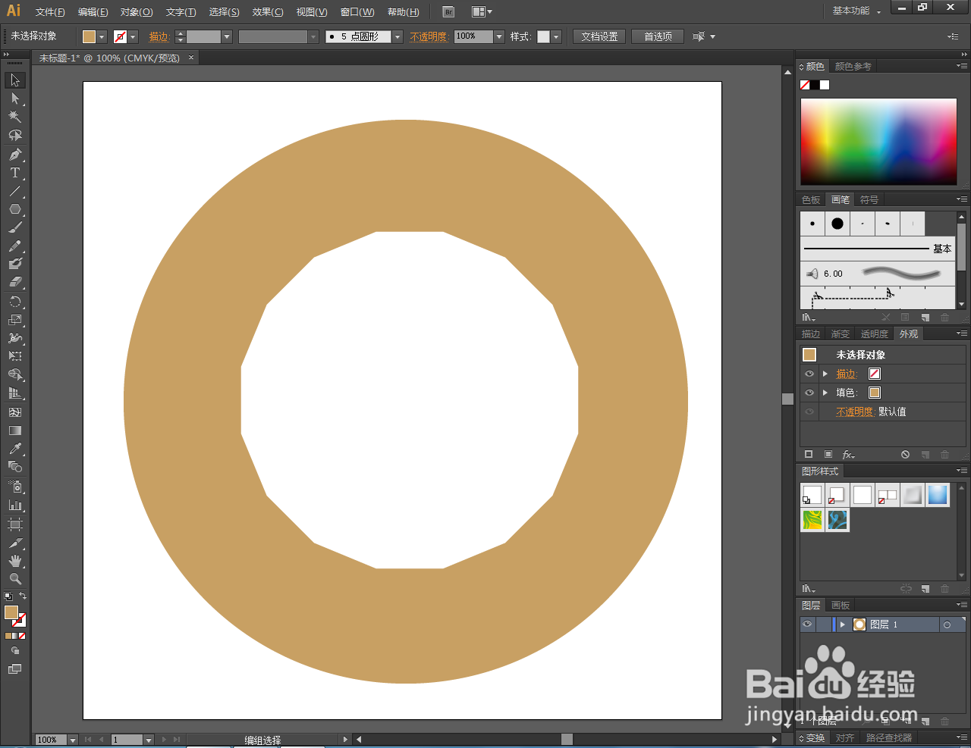Click the 首选项 button
The height and width of the screenshot is (748, 971).
658,36
